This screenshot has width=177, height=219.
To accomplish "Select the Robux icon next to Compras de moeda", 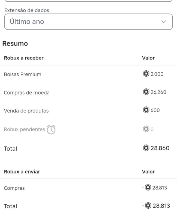I will click(146, 92).
